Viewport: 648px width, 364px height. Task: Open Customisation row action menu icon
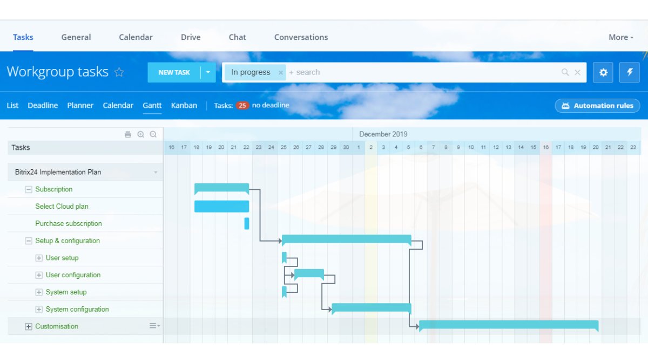(x=154, y=326)
